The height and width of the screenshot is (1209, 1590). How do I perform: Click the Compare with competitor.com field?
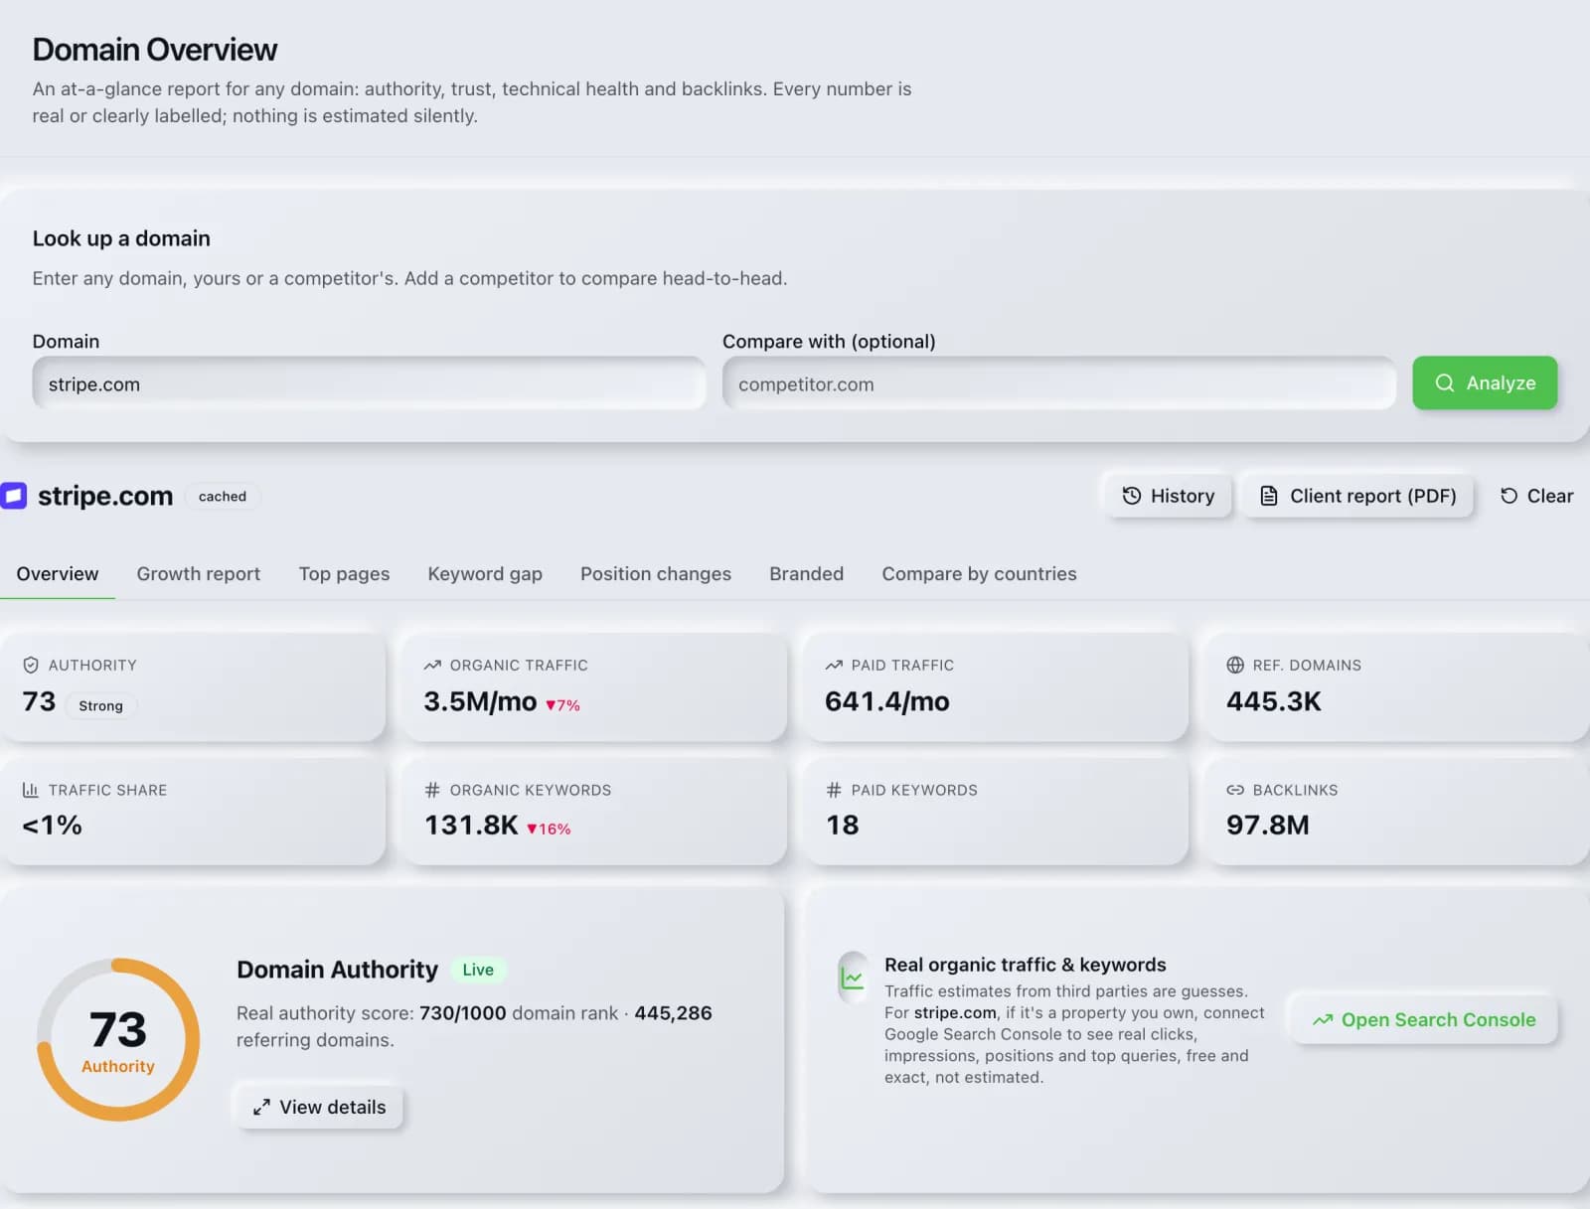[x=1059, y=384]
